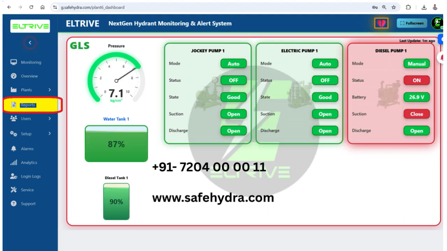Image resolution: width=447 pixels, height=251 pixels.
Task: Select the GLS plant tab label
Action: [x=79, y=46]
